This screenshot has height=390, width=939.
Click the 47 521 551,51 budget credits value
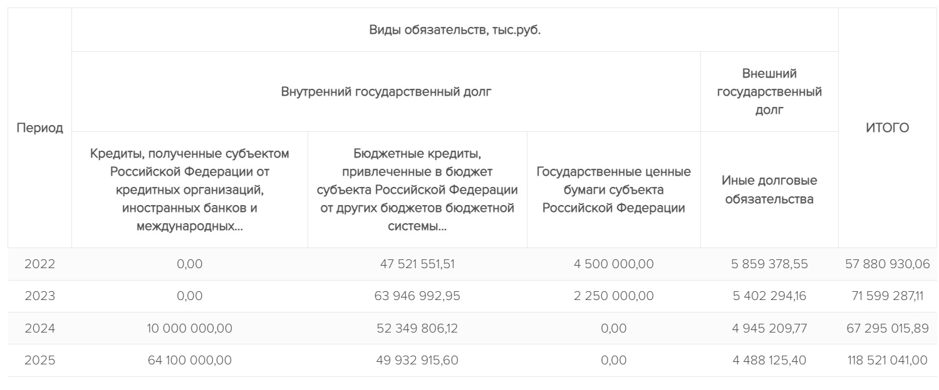pyautogui.click(x=417, y=264)
